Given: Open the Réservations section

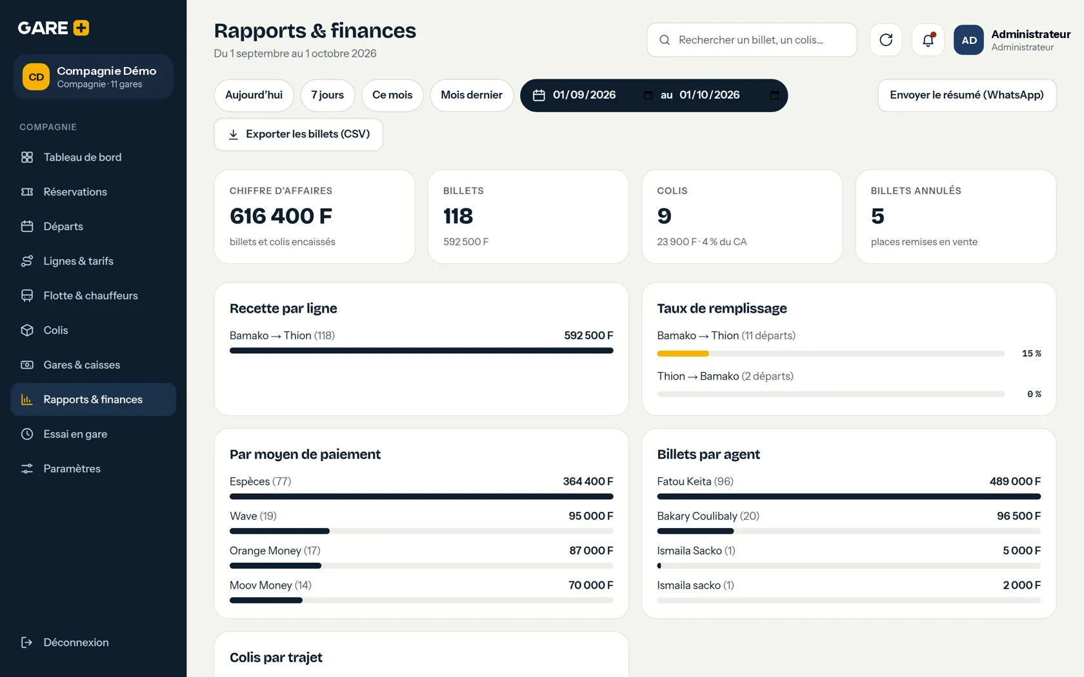Looking at the screenshot, I should [x=93, y=191].
